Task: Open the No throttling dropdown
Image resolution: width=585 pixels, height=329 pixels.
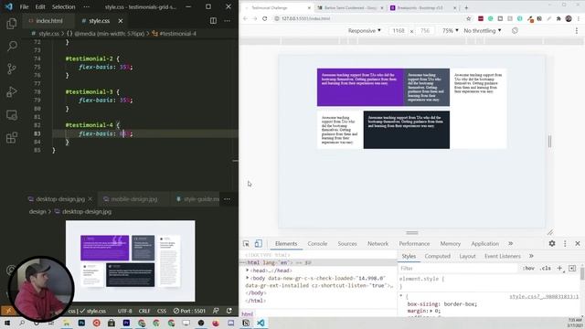Action: (x=483, y=30)
